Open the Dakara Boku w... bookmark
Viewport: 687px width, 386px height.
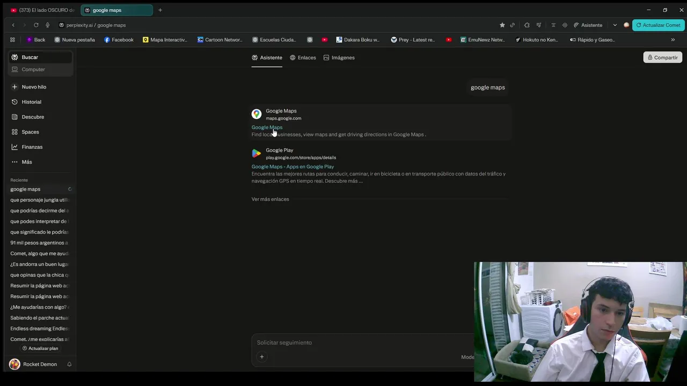pyautogui.click(x=358, y=40)
